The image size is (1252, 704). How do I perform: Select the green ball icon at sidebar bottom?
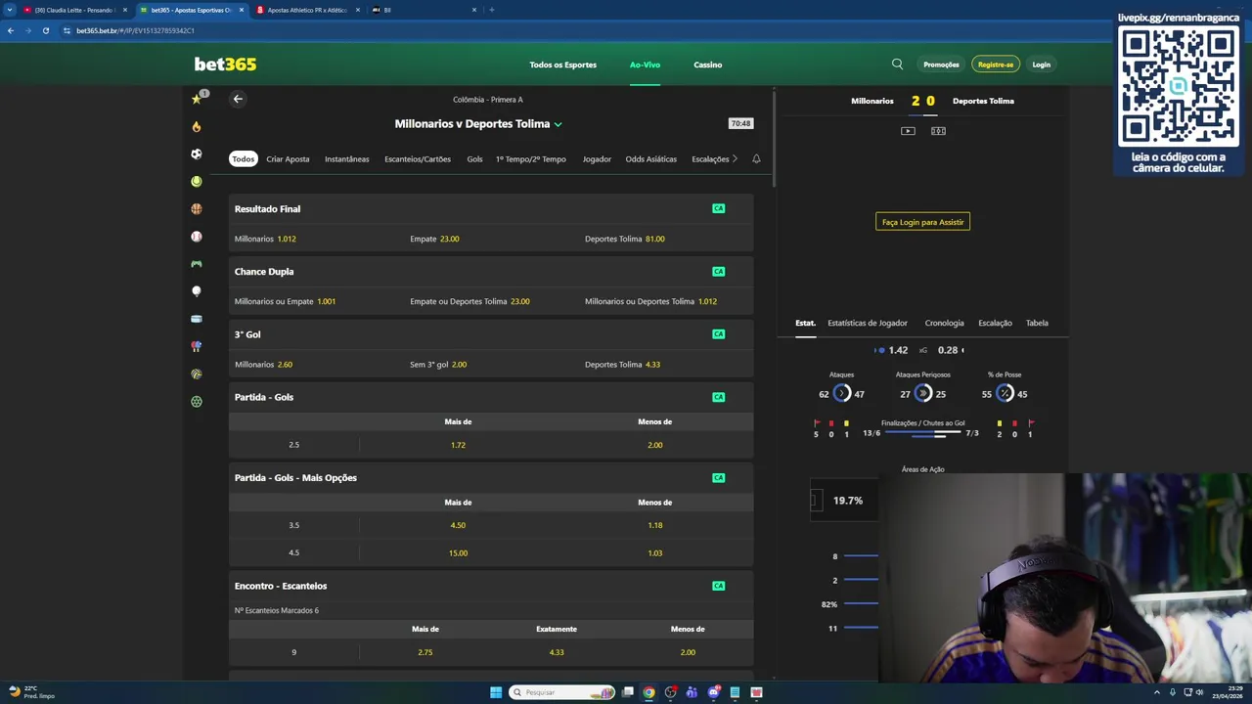point(197,401)
